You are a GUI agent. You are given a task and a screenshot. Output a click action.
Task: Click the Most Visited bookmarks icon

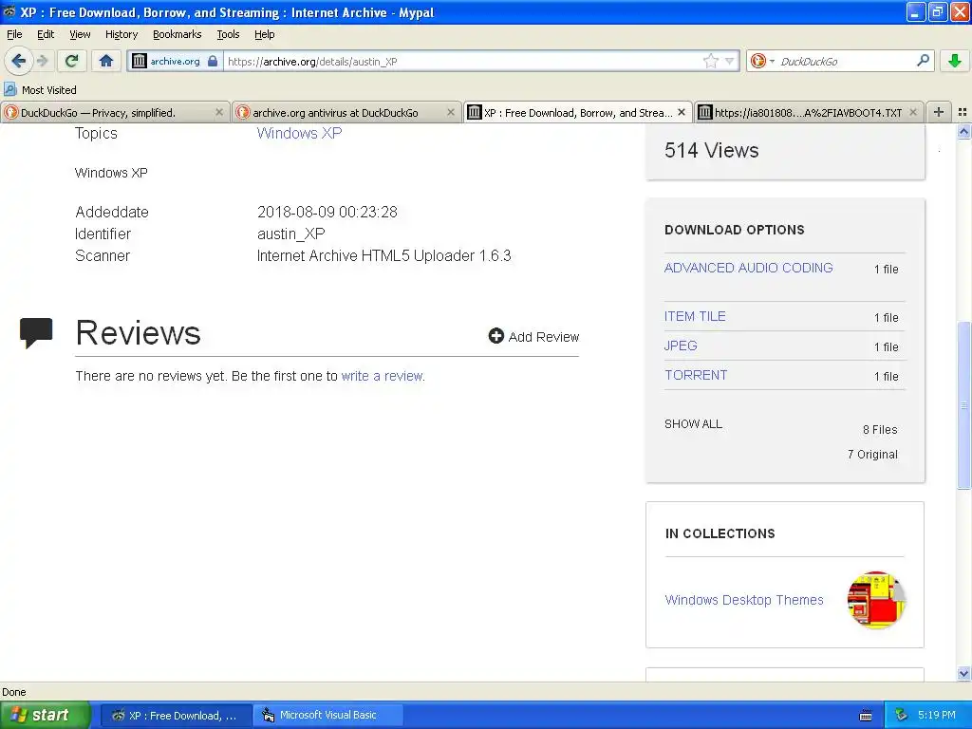coord(9,89)
